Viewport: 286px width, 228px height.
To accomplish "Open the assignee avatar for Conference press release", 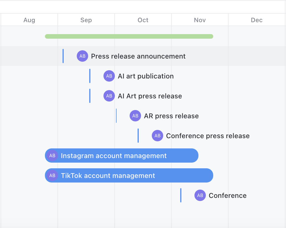I will click(157, 136).
